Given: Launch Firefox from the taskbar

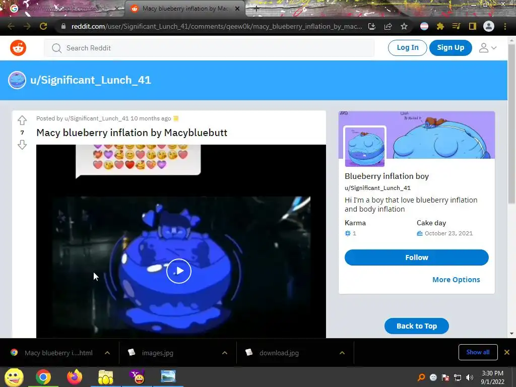Looking at the screenshot, I should click(x=75, y=377).
